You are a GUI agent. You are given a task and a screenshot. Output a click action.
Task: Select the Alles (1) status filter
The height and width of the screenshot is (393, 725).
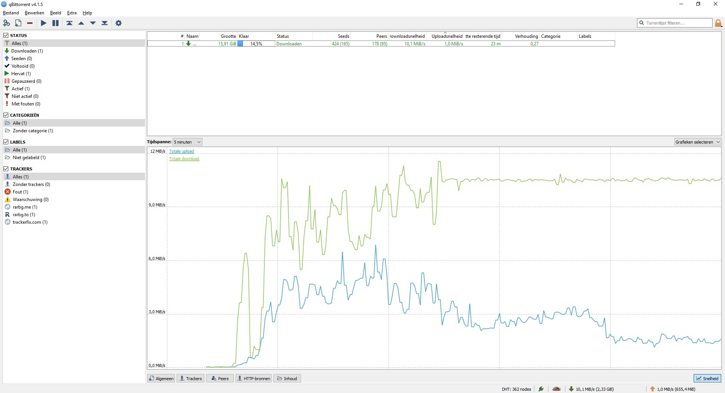click(74, 43)
